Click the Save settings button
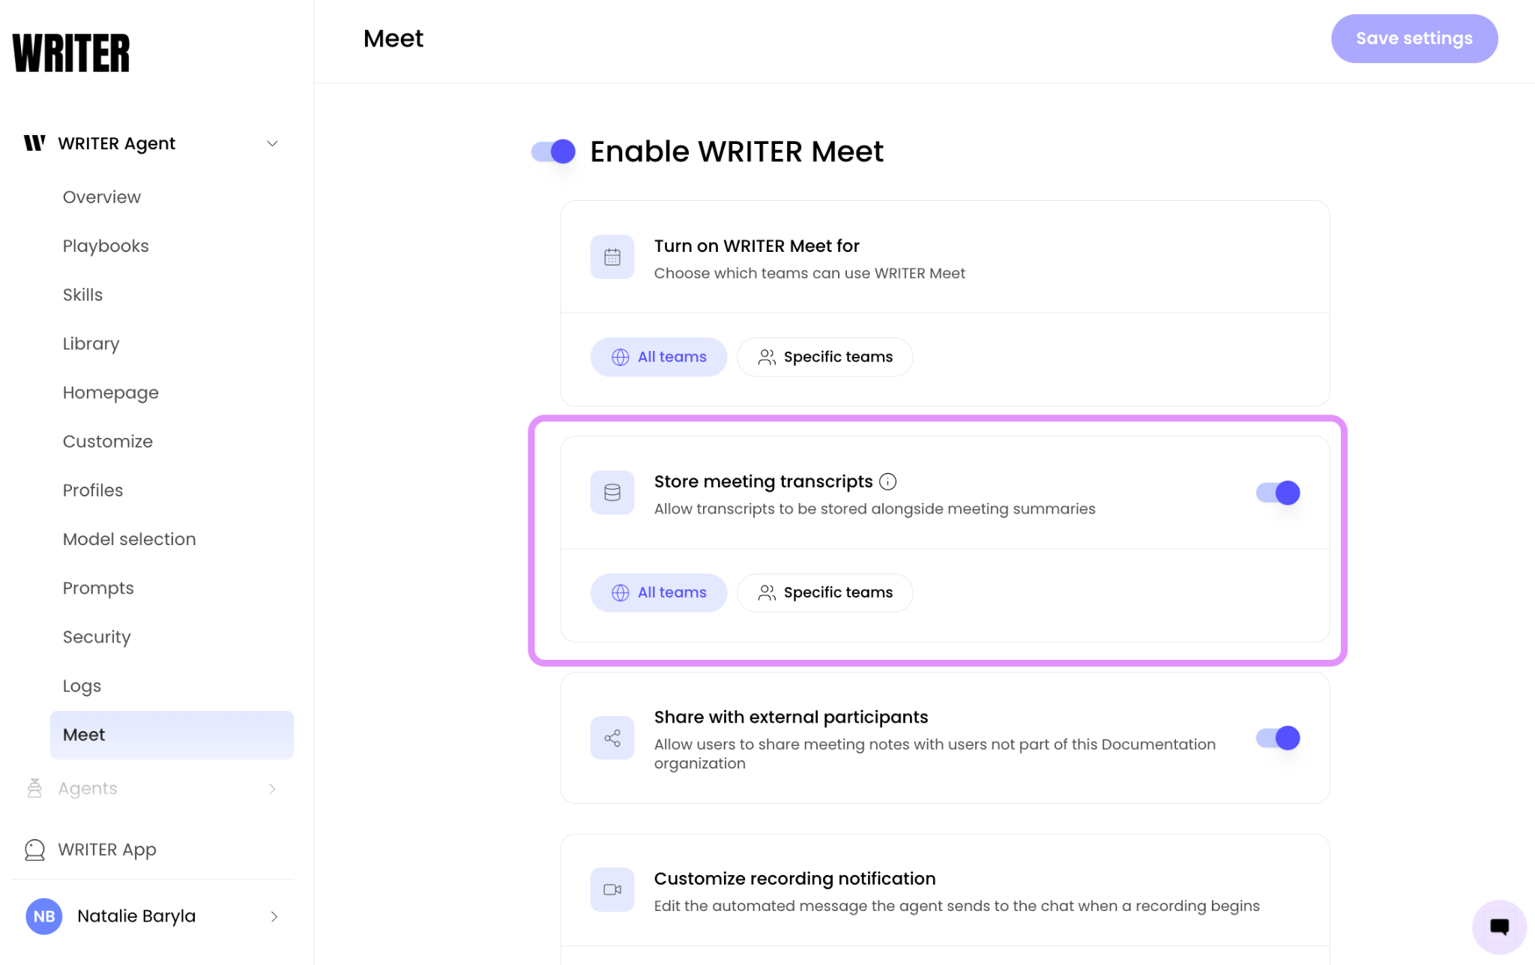Viewport: 1535px width, 965px height. (1414, 38)
